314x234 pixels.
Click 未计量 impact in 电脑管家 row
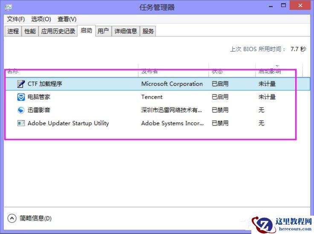(x=267, y=97)
